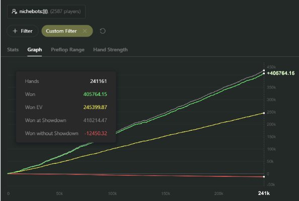Open the nichebots player selector
Screen dimensions: 299x201
pyautogui.click(x=46, y=12)
